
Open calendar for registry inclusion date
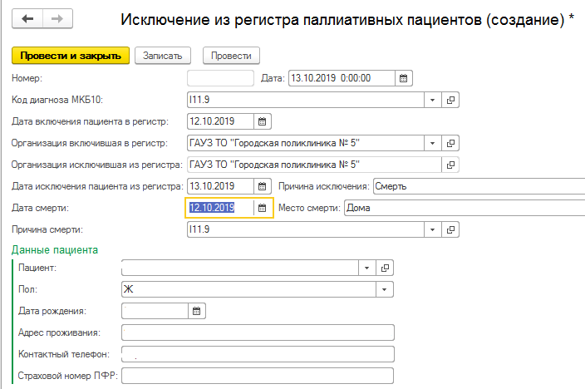pos(262,122)
